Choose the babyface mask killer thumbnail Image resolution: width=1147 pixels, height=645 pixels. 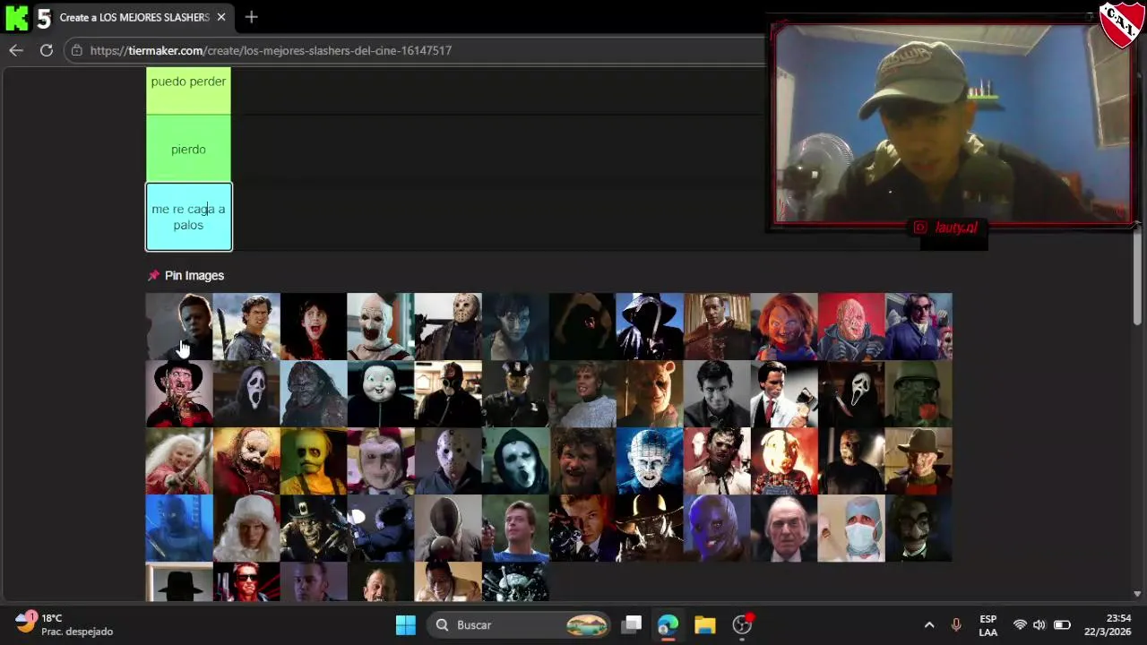[381, 393]
